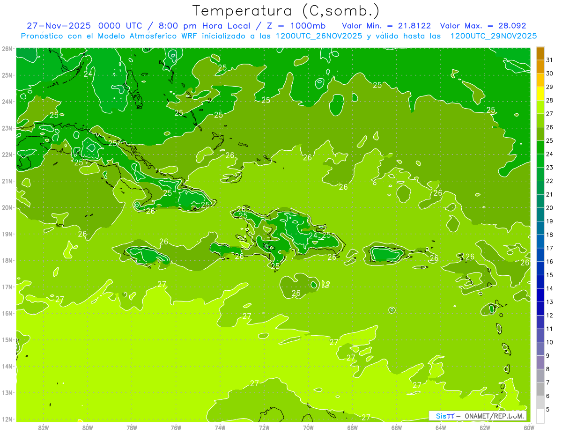Click the latitude axis label '18N'
562x434 pixels.
7,260
